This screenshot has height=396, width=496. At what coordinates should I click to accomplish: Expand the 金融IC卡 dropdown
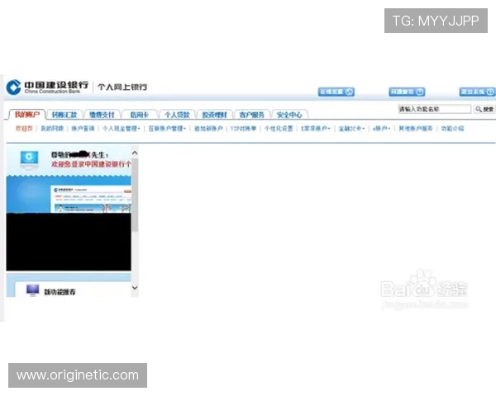352,129
